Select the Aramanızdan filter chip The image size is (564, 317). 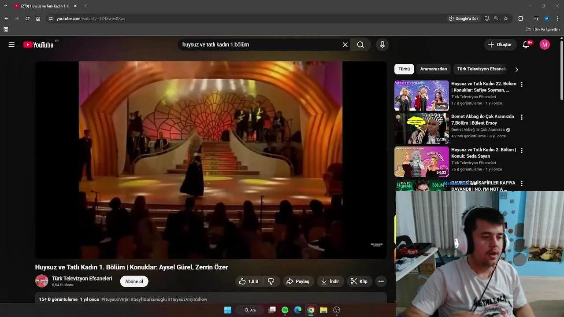(x=434, y=69)
